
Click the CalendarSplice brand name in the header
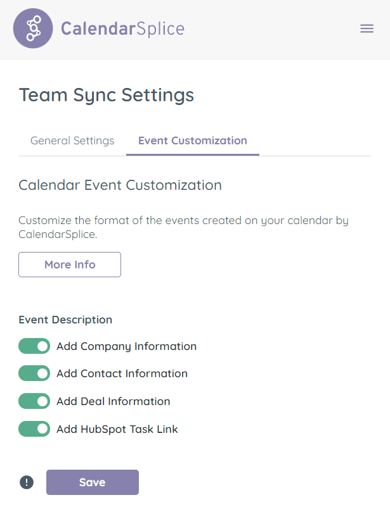point(122,28)
